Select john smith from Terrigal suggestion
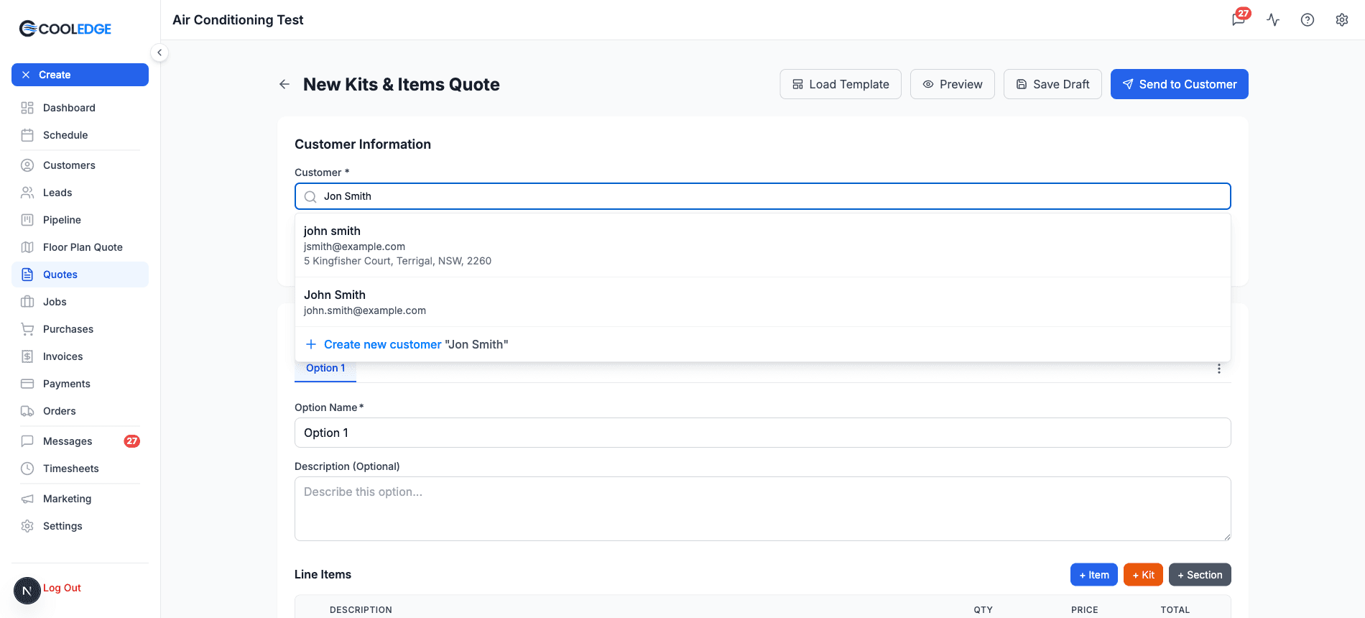Image resolution: width=1365 pixels, height=618 pixels. tap(763, 245)
